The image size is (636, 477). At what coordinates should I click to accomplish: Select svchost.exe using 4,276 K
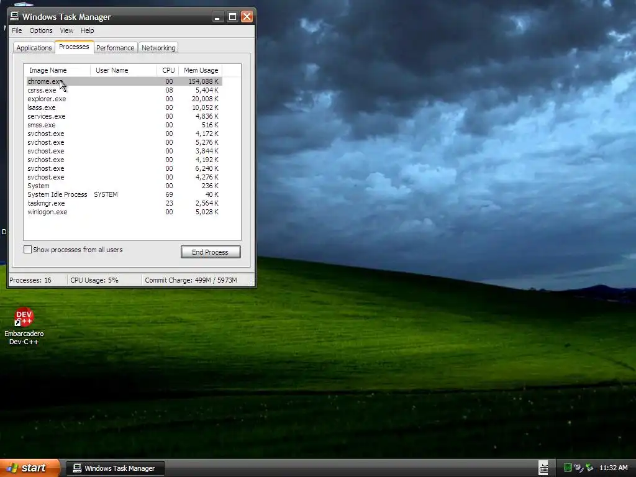pos(124,177)
